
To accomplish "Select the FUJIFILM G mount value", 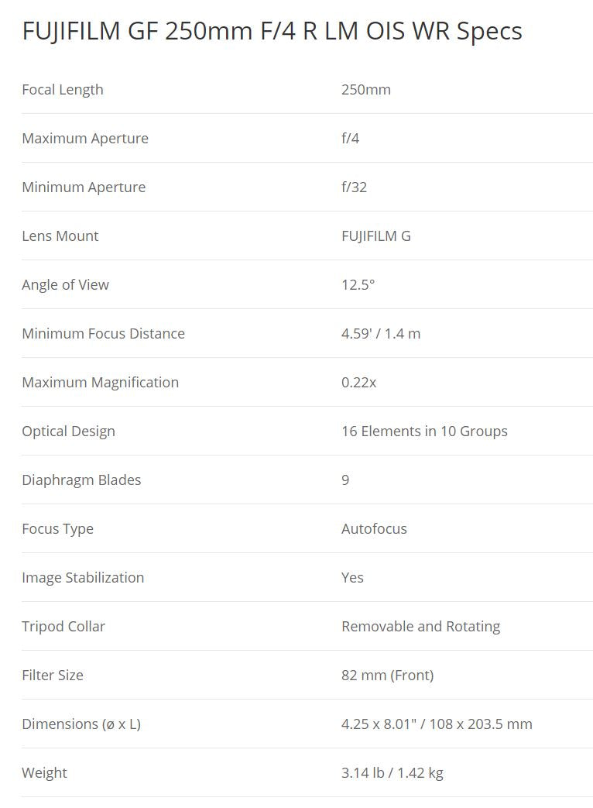I will pyautogui.click(x=376, y=236).
